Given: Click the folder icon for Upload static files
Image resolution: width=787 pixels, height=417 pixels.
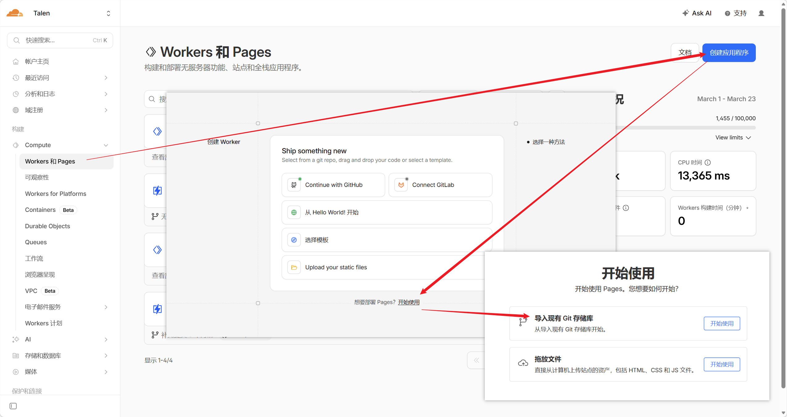Looking at the screenshot, I should point(294,267).
